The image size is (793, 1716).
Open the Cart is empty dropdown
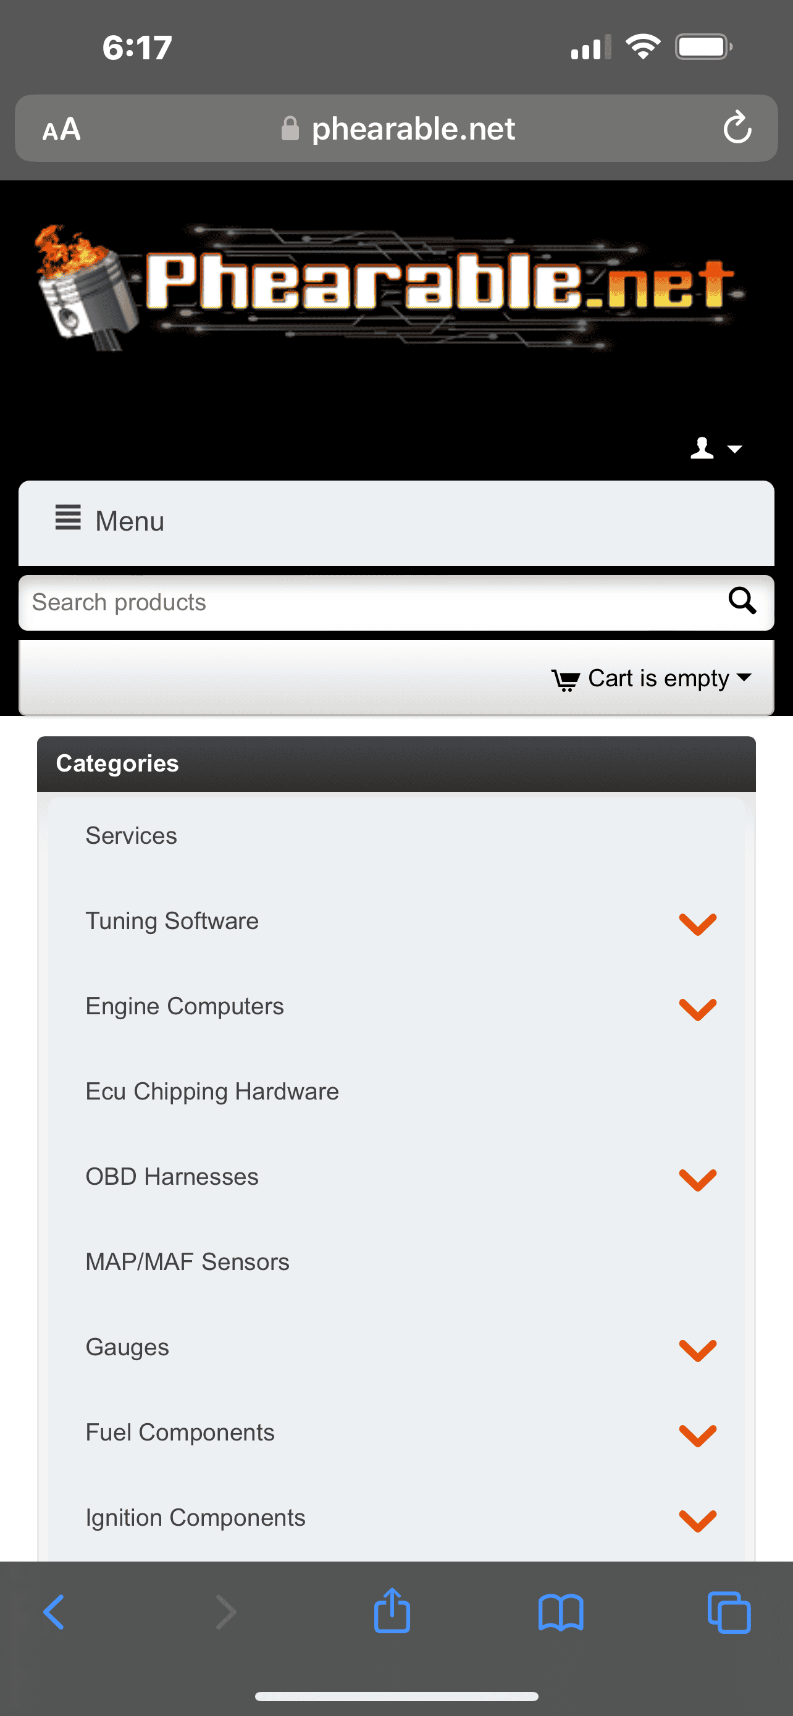pyautogui.click(x=651, y=679)
